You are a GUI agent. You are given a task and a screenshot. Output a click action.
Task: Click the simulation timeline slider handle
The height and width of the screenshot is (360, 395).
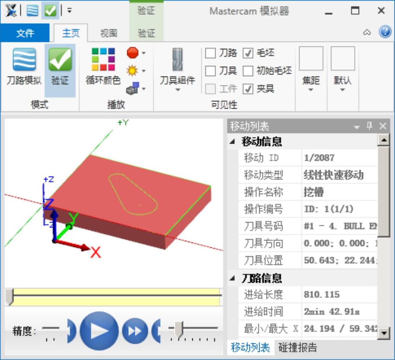(9, 297)
